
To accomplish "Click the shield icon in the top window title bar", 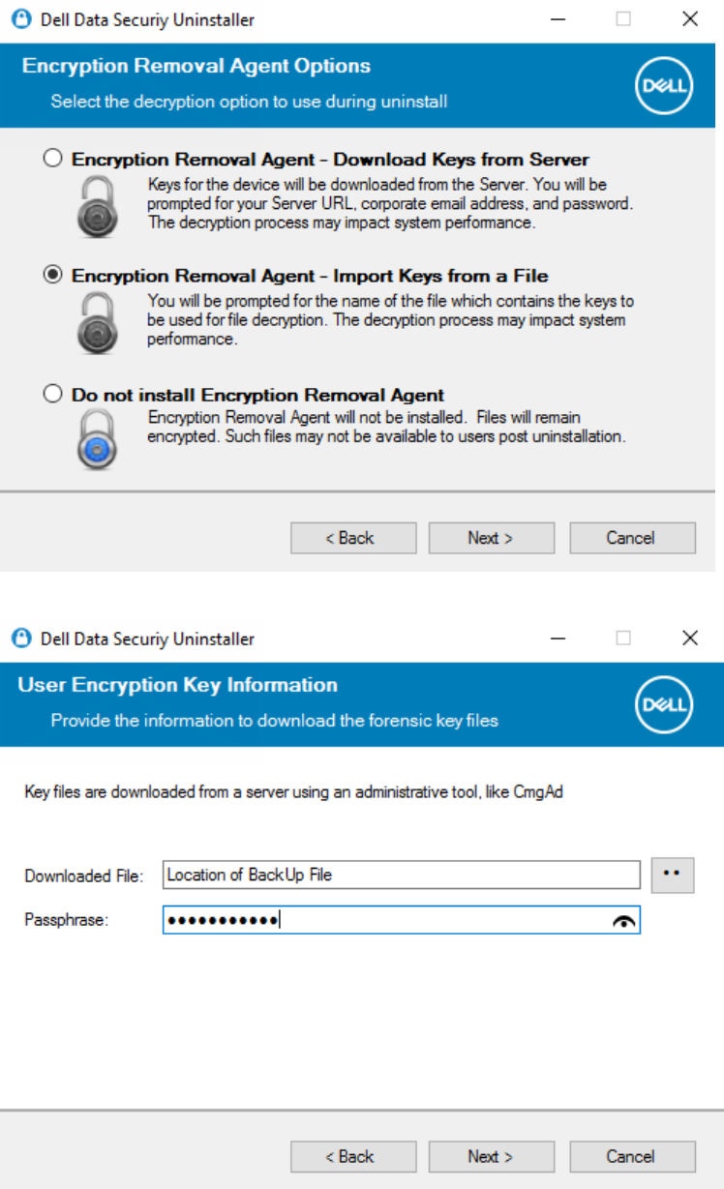I will click(x=21, y=19).
